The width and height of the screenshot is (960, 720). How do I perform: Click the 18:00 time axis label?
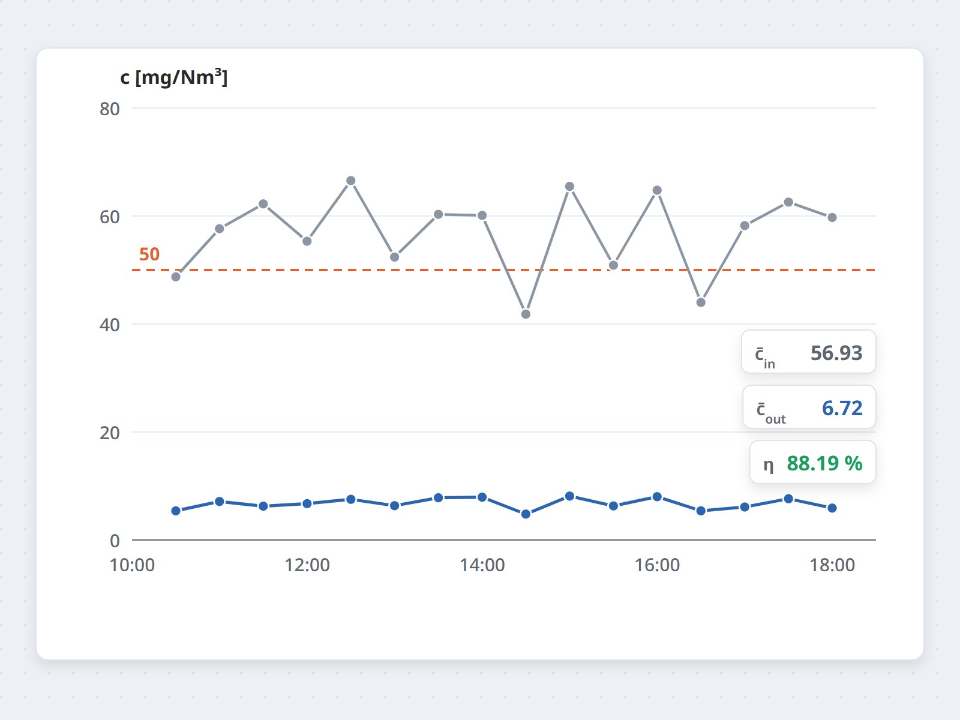click(x=832, y=565)
